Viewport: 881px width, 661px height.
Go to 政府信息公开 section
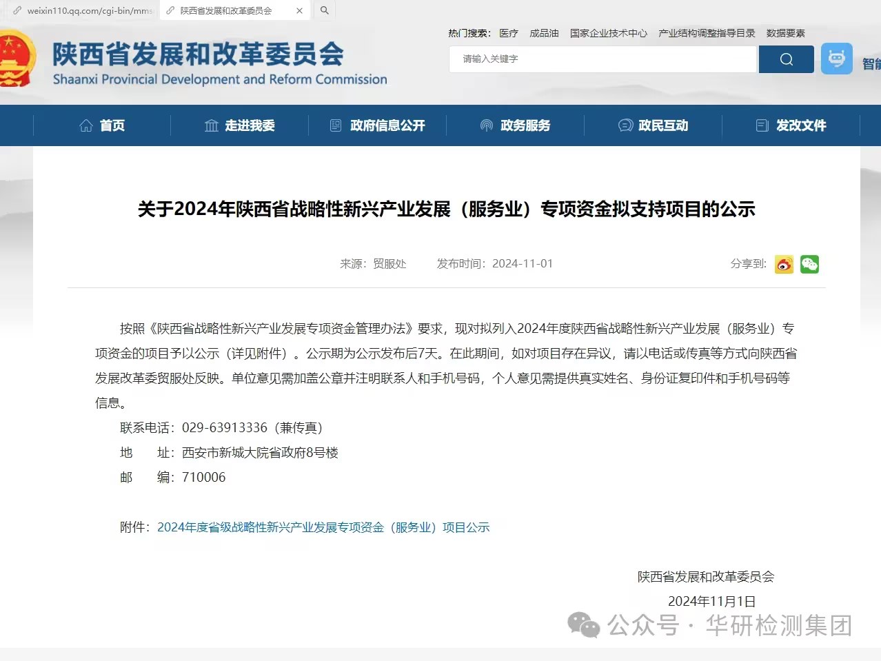pyautogui.click(x=378, y=125)
